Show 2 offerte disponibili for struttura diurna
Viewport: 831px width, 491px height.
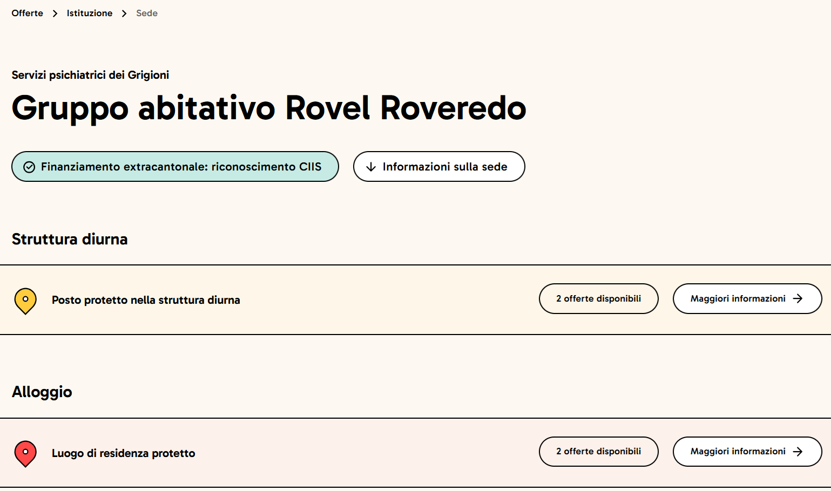[598, 299]
